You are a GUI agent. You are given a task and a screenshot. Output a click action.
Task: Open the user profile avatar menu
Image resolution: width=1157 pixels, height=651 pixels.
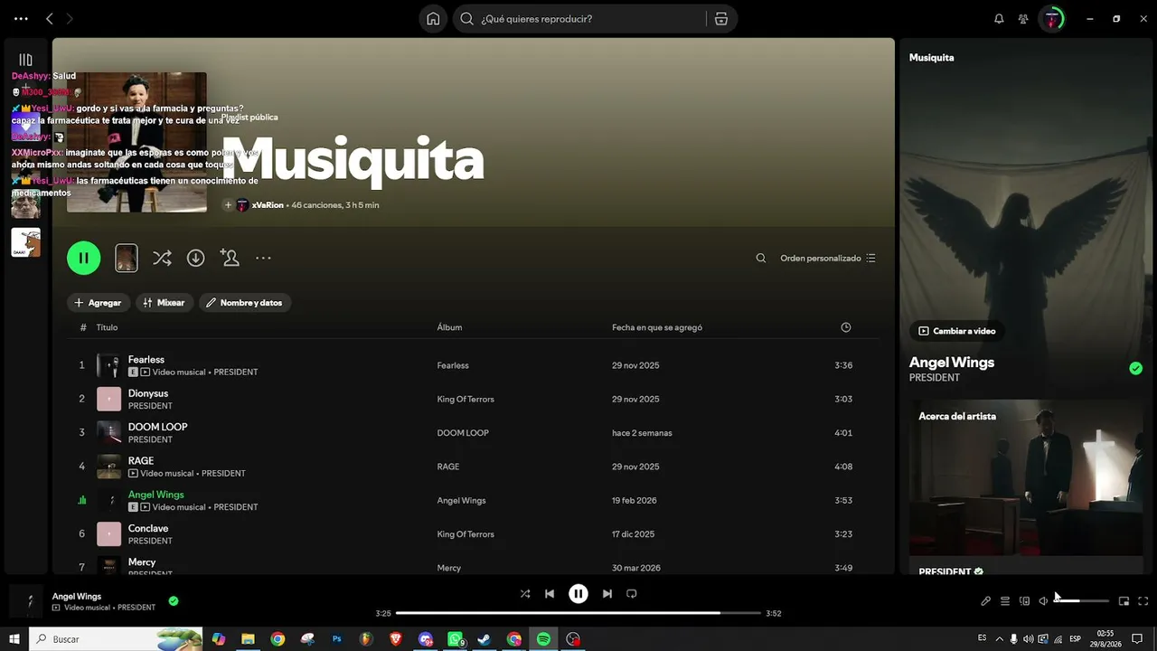pos(1052,19)
